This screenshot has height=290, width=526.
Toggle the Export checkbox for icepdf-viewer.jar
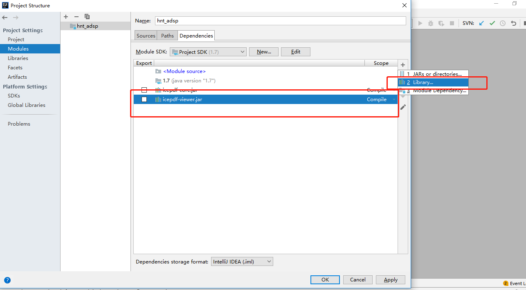coord(144,100)
